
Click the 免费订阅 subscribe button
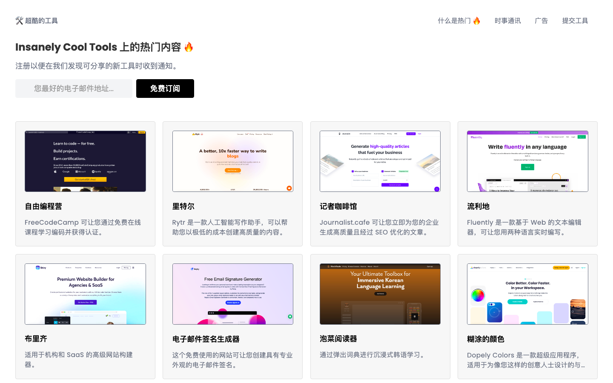coord(165,89)
